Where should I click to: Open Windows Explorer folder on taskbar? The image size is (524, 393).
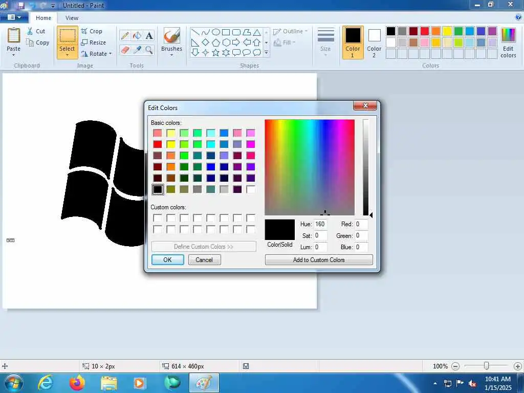[x=109, y=383]
